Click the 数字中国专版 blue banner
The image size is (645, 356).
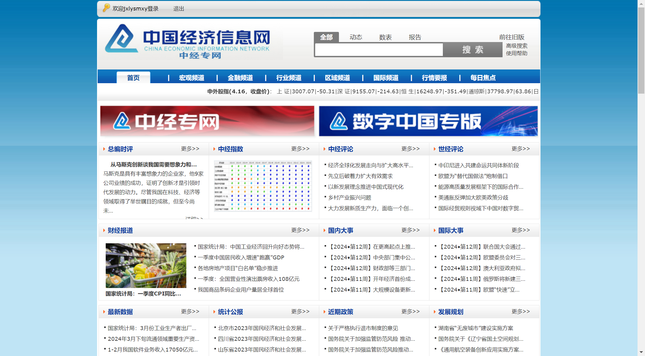[x=428, y=121]
